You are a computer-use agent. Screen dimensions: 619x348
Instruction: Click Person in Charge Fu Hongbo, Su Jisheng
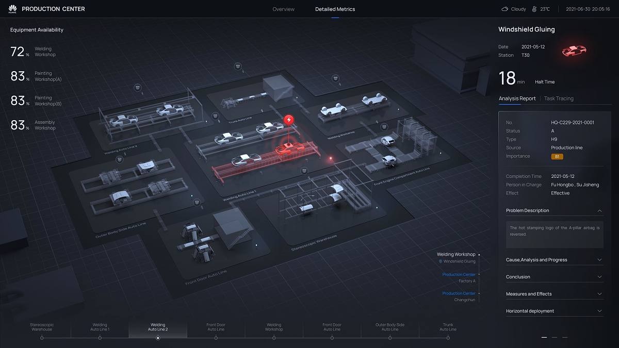point(575,185)
